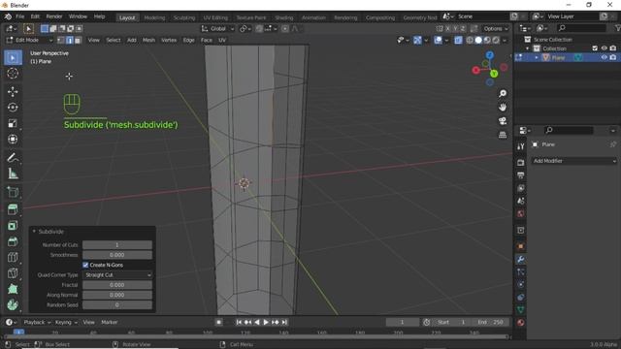The image size is (621, 349).
Task: Toggle camera view icon
Action: tap(503, 121)
